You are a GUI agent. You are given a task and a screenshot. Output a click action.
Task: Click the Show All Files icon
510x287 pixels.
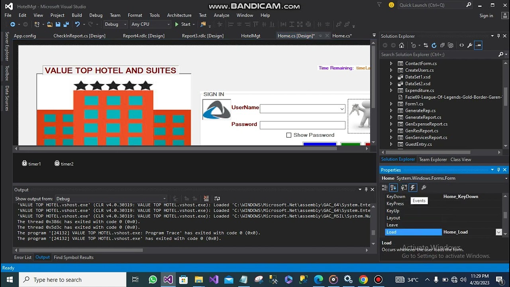[451, 45]
